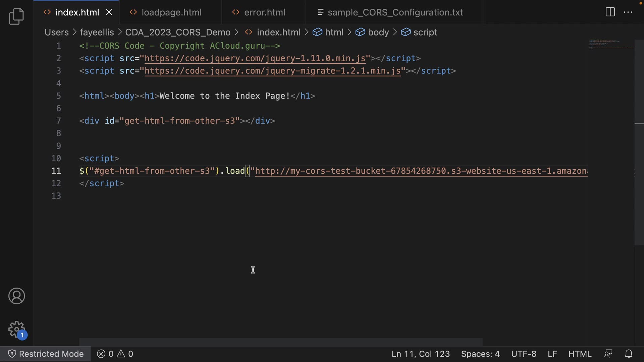
Task: Open the Accounts profile icon
Action: (16, 296)
